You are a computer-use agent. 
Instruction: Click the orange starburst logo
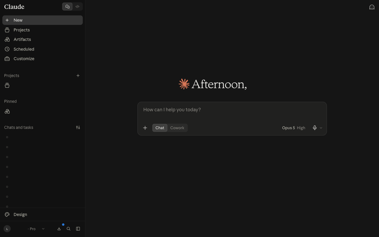coord(184,84)
